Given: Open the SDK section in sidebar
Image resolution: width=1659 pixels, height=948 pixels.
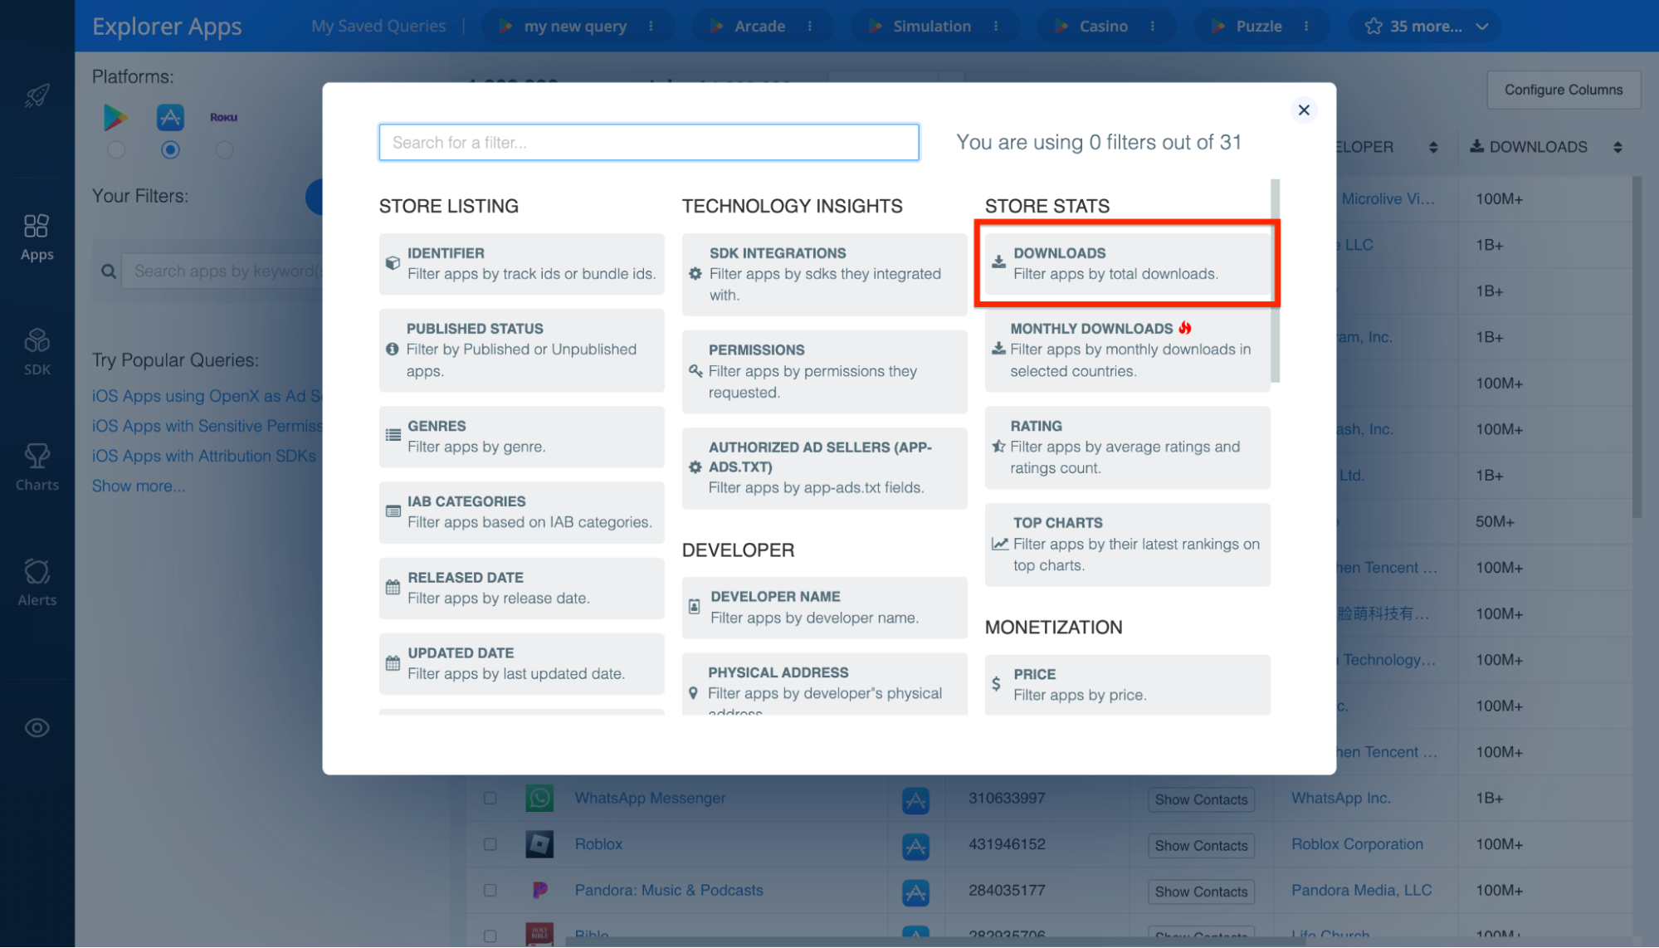Looking at the screenshot, I should tap(37, 351).
